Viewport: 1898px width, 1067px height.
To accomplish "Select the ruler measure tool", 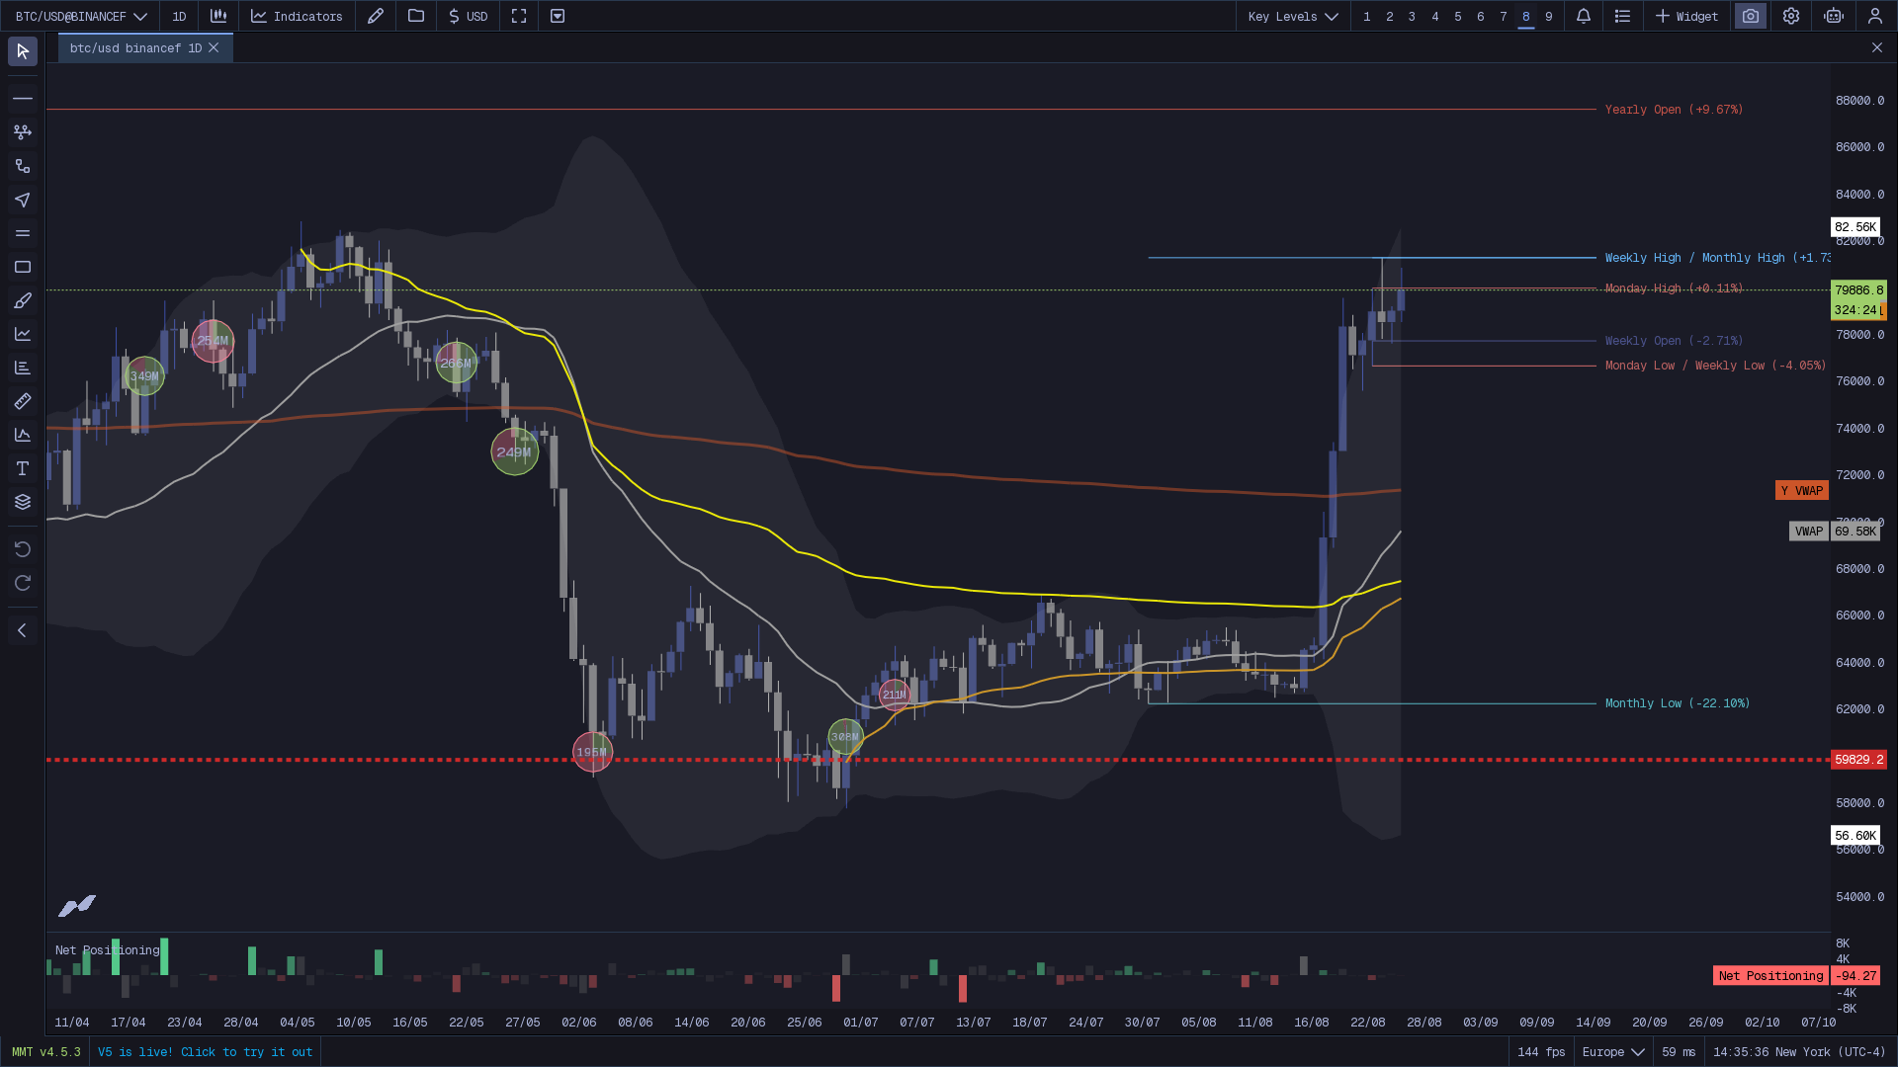I will (x=23, y=401).
